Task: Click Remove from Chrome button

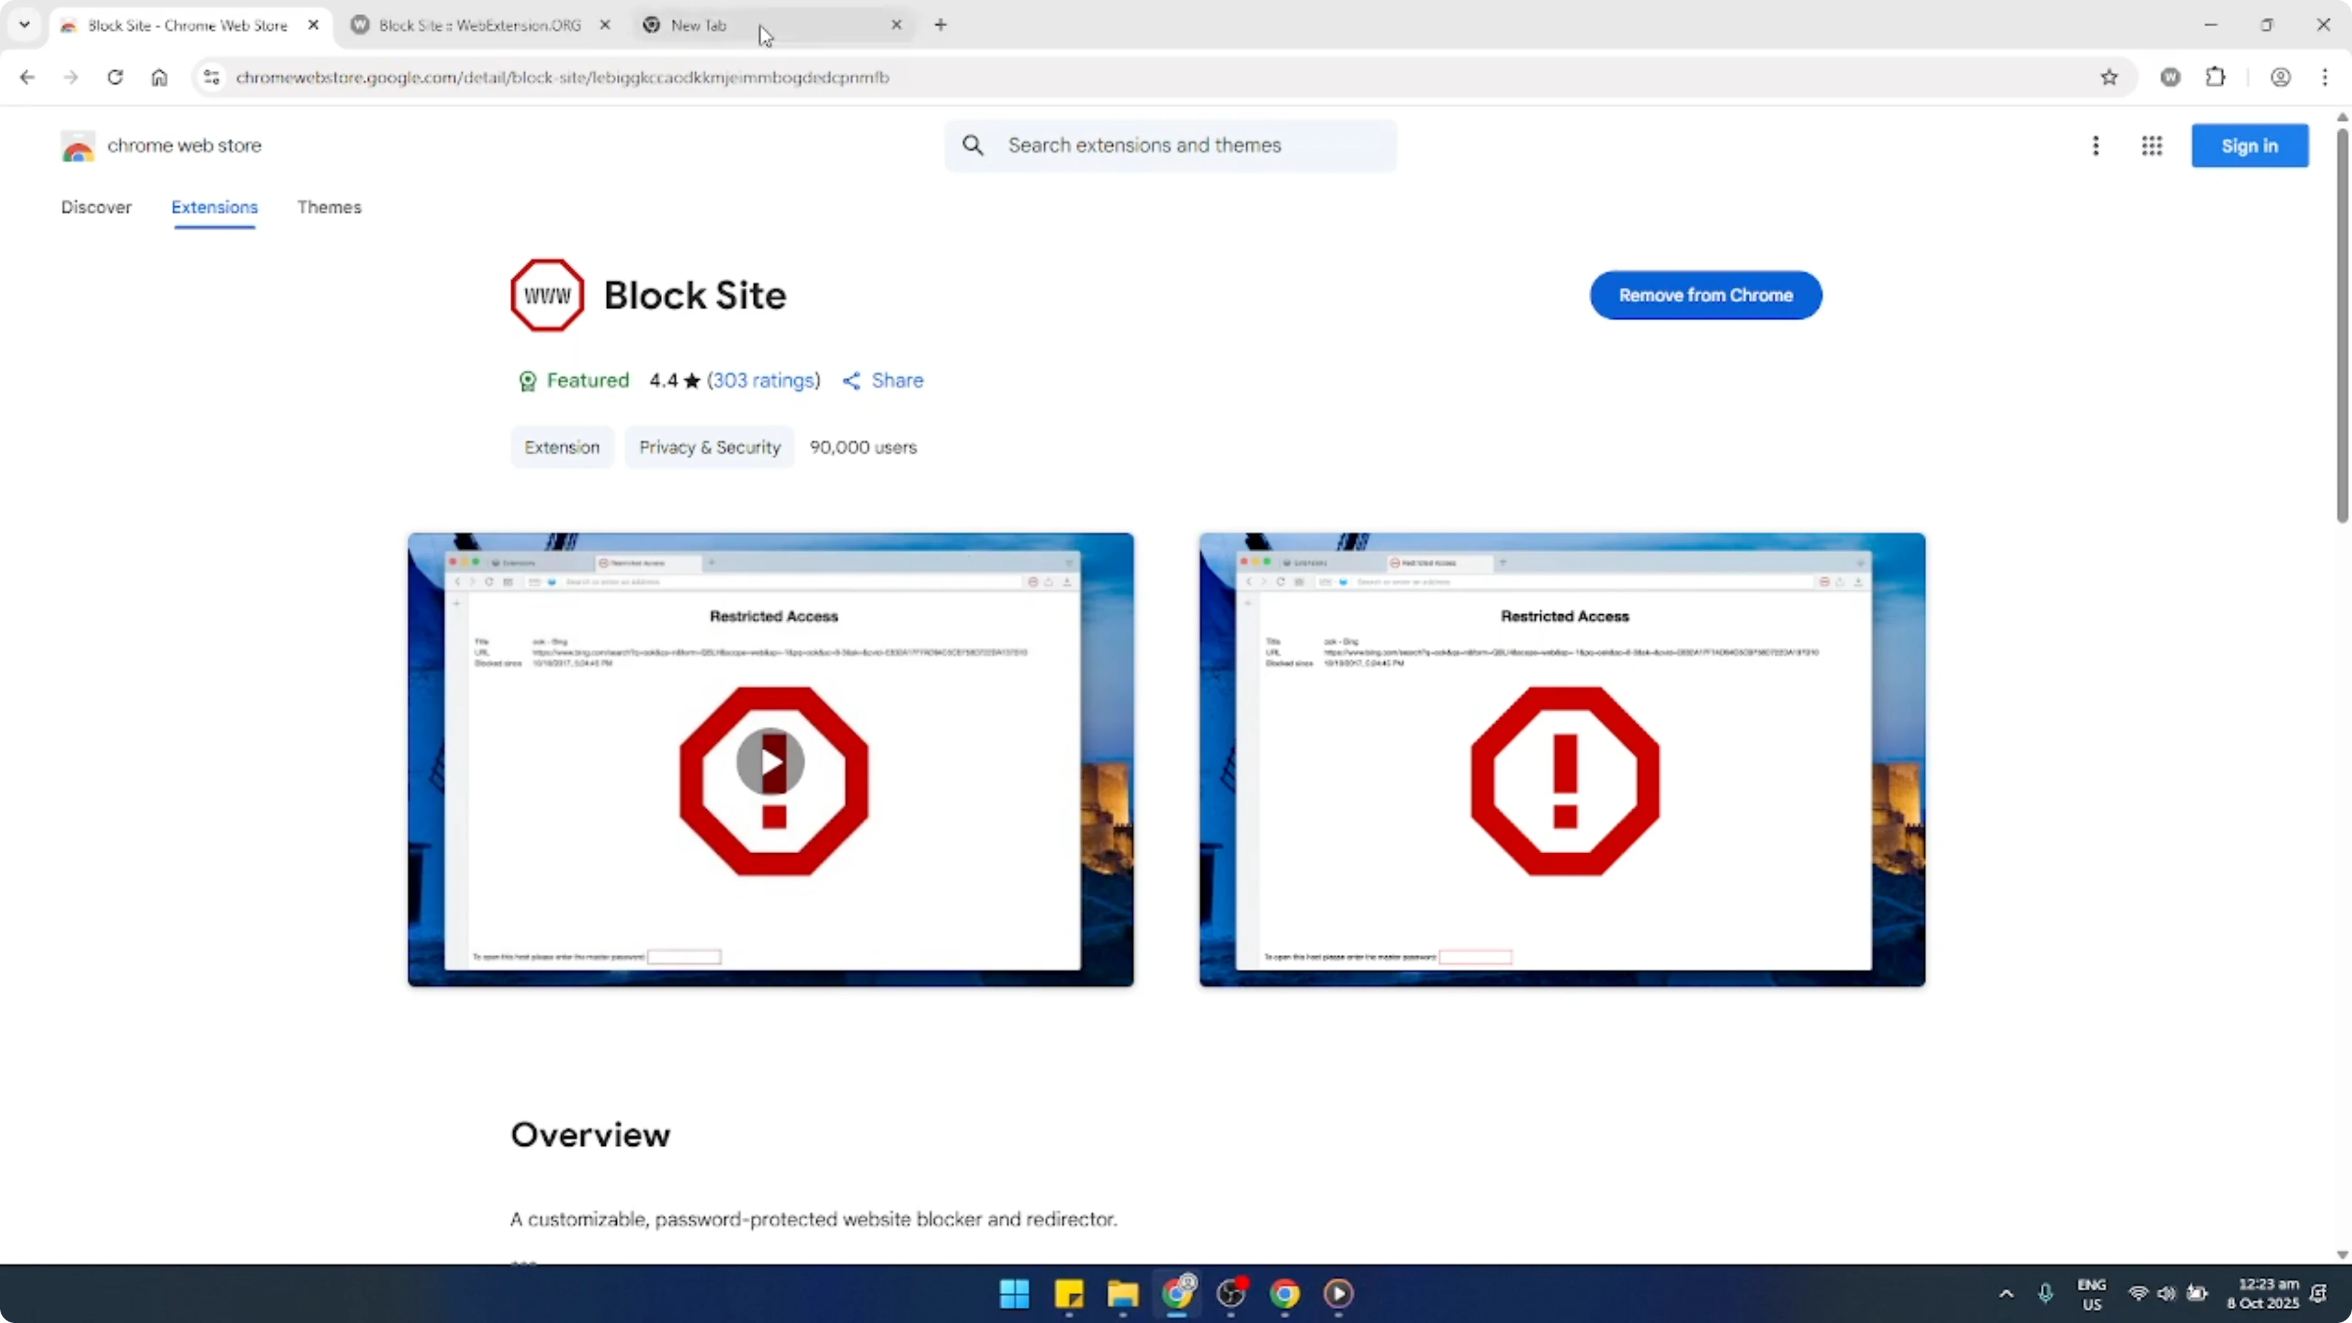Action: pyautogui.click(x=1706, y=295)
